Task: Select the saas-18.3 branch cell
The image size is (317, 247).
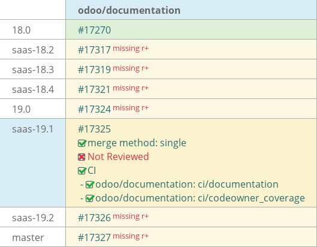Action: click(33, 70)
